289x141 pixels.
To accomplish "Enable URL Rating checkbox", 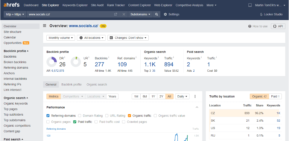I will pyautogui.click(x=107, y=116).
